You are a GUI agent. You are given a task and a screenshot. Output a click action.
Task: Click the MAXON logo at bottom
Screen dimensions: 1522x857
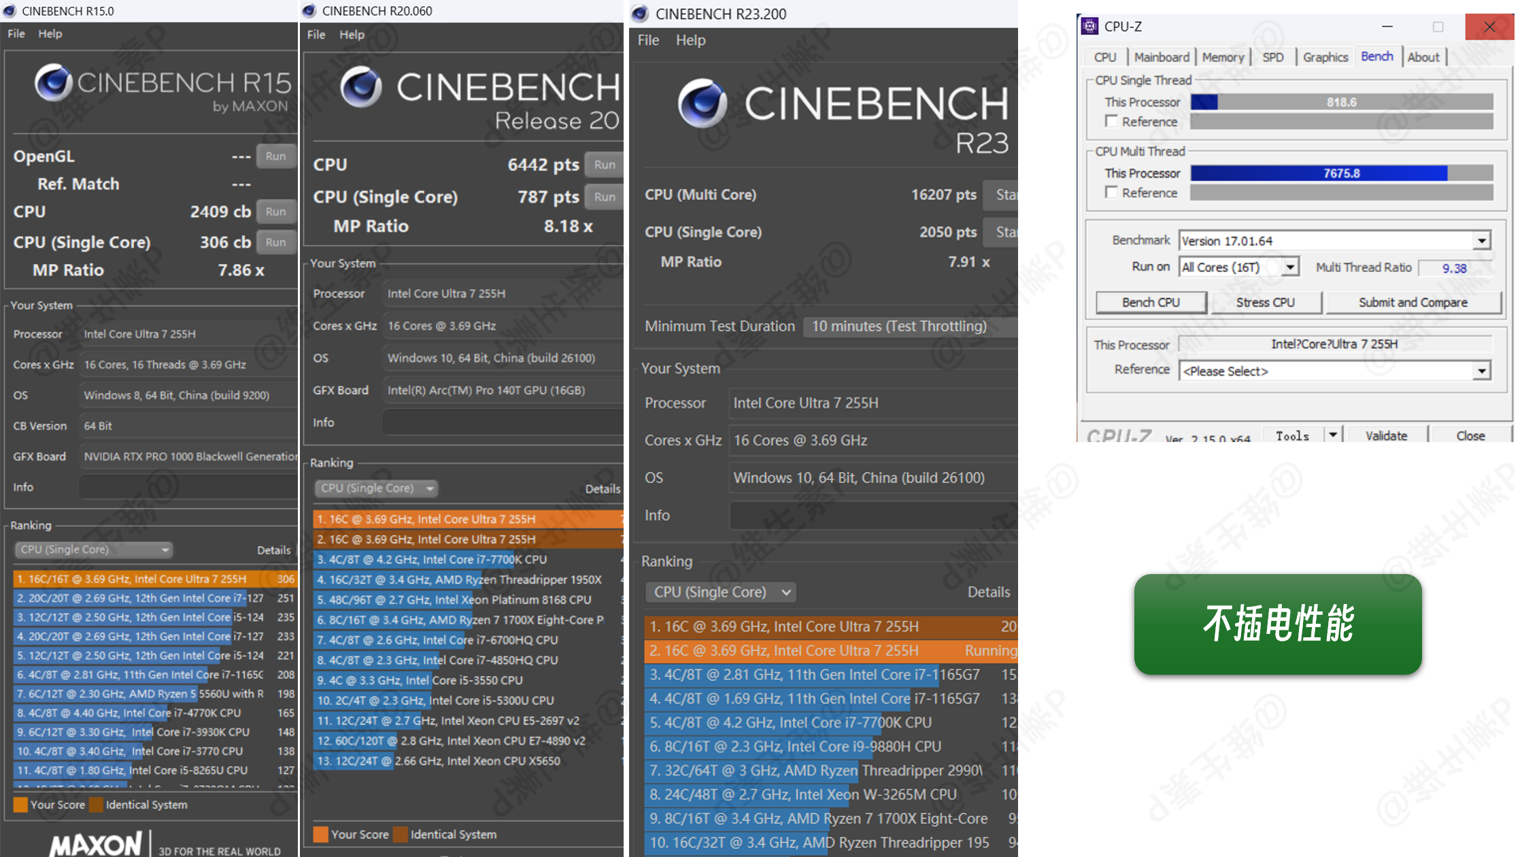[95, 845]
